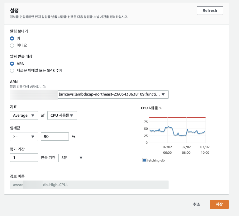Select 새로운 이메일 또는 SMS 주제 option

[12, 70]
